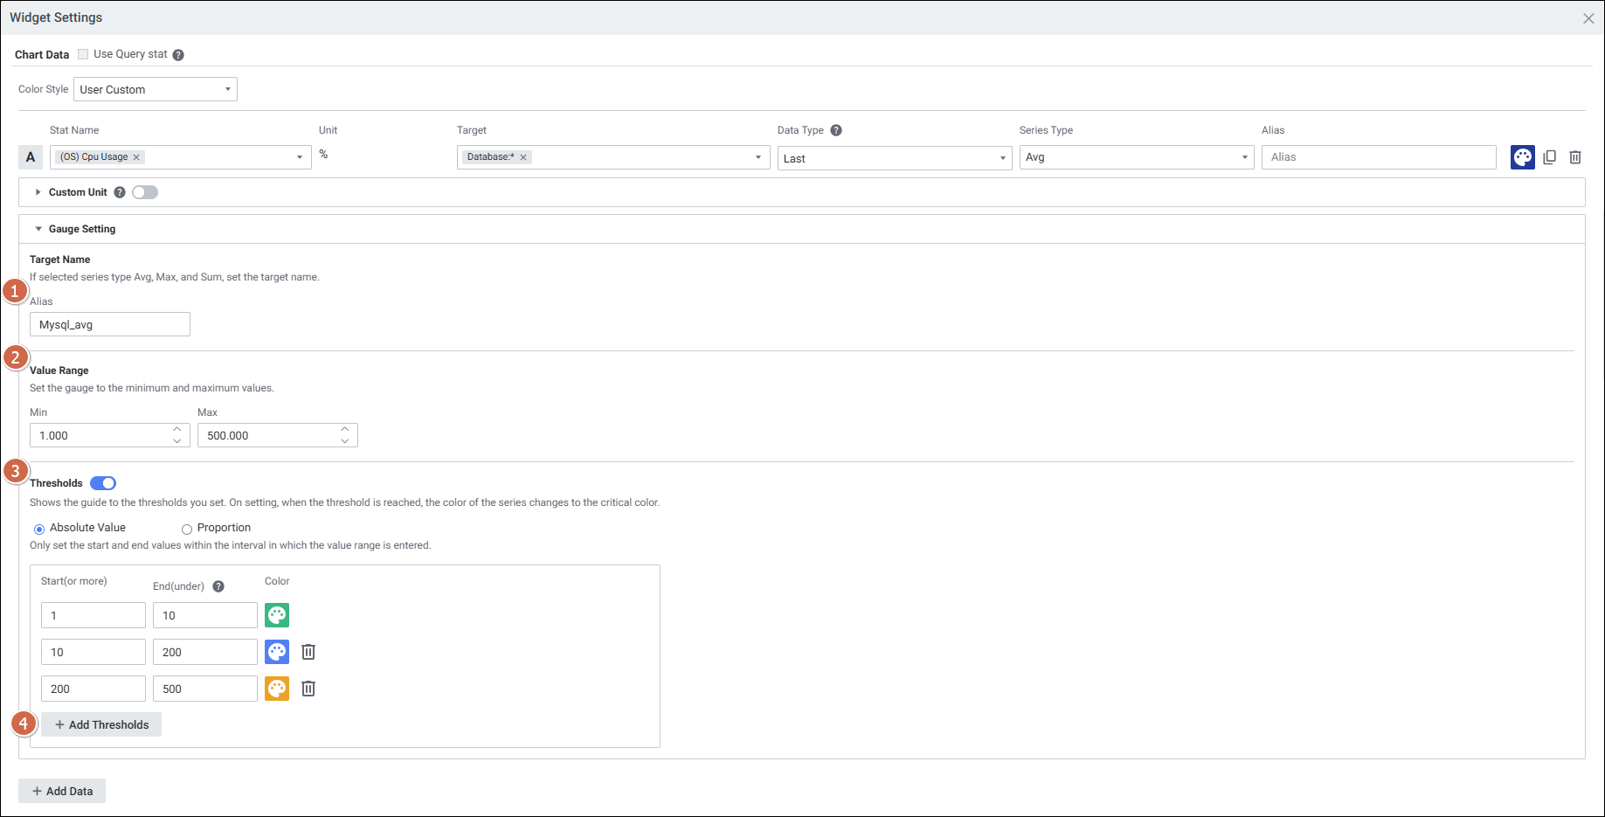Disable the Thresholds toggle switch
This screenshot has width=1605, height=817.
(103, 483)
